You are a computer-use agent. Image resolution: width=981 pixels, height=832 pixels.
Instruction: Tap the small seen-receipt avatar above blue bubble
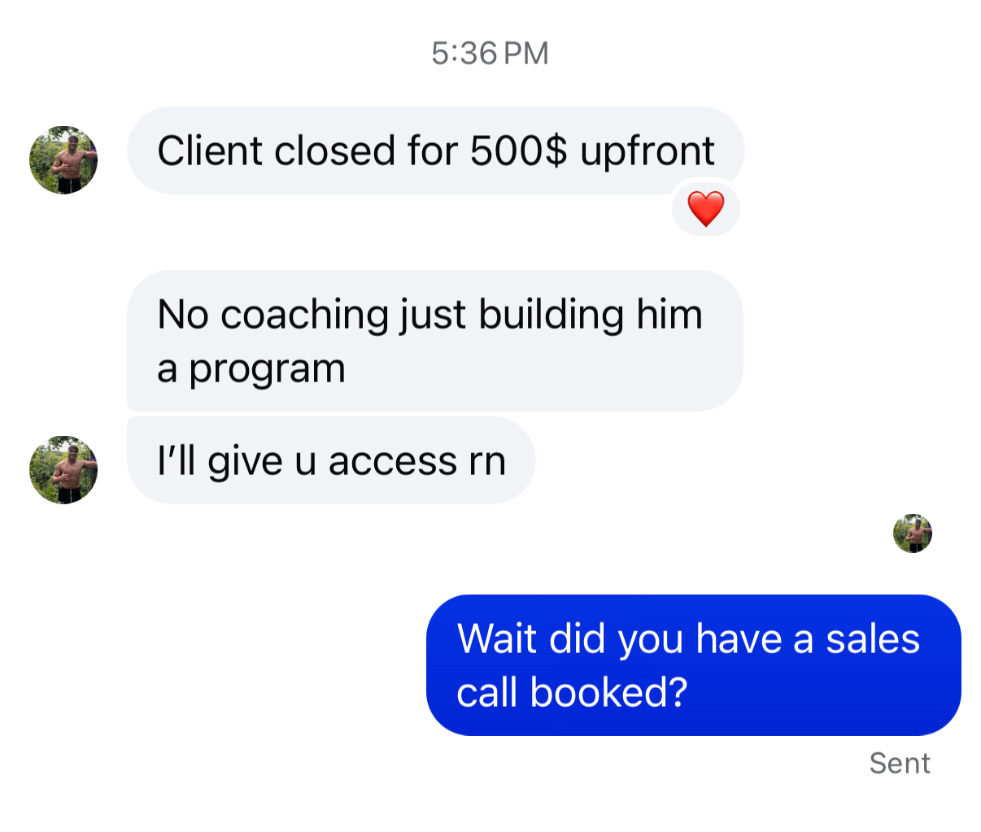pos(913,534)
